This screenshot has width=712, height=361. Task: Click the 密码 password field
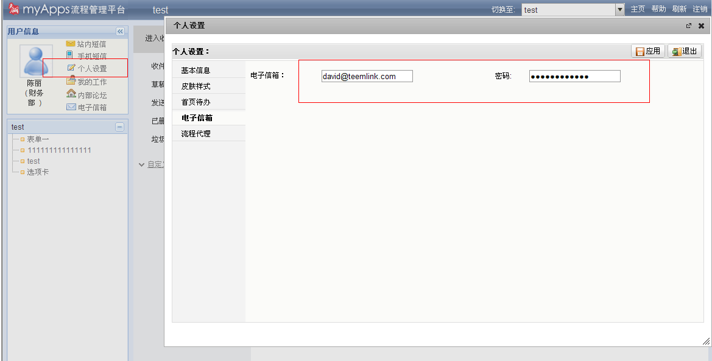pos(575,76)
